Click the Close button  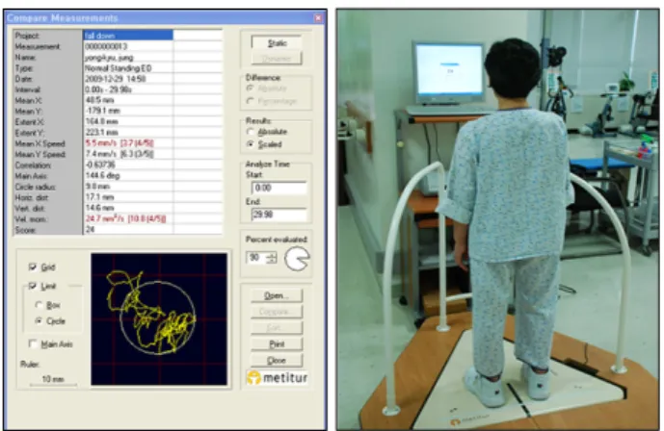click(277, 361)
